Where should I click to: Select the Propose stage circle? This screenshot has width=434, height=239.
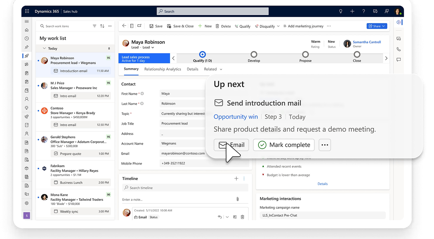[305, 54]
